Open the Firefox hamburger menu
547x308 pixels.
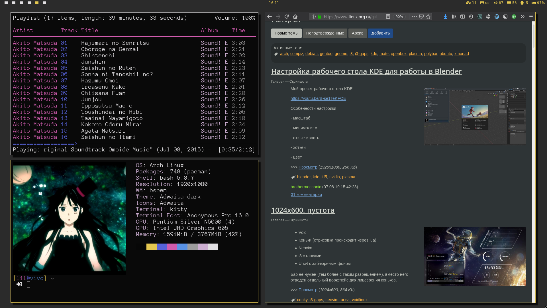pyautogui.click(x=531, y=17)
